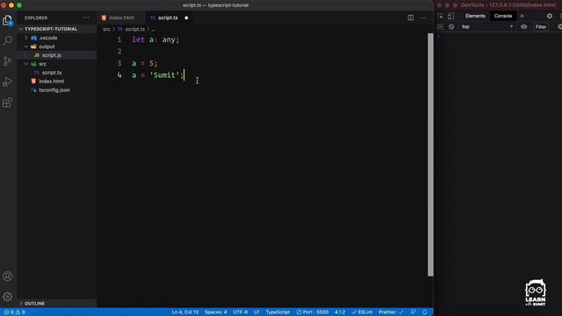
Task: Click 'script.ts' in the breadcrumb
Action: 134,29
